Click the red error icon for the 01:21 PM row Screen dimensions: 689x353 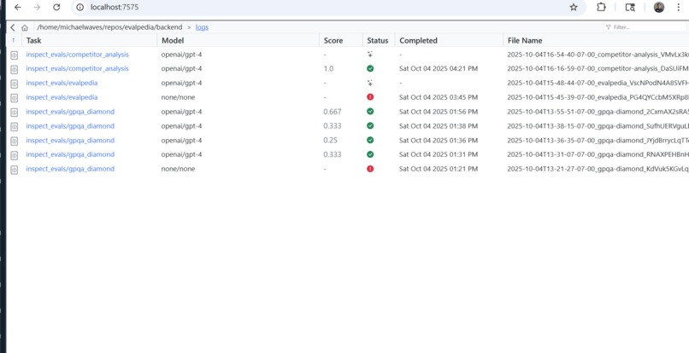[370, 169]
